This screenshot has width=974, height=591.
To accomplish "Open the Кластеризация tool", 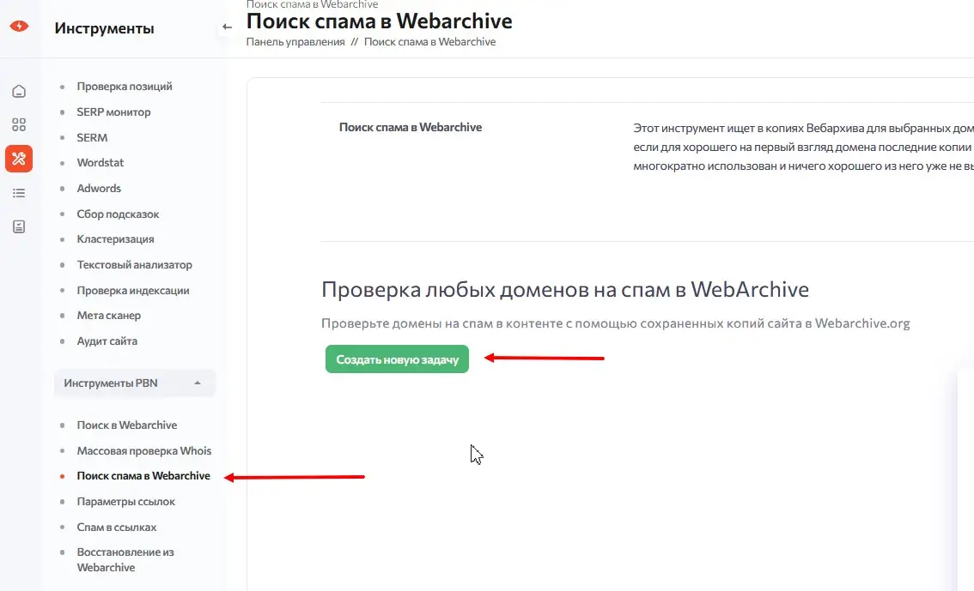I will pyautogui.click(x=115, y=239).
